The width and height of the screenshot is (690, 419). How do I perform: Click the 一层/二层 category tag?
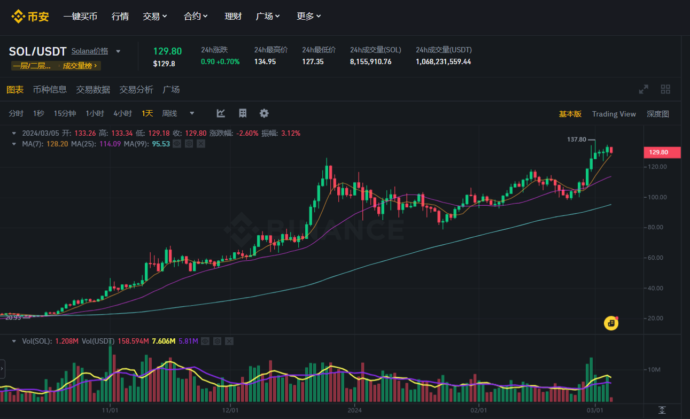pyautogui.click(x=32, y=66)
